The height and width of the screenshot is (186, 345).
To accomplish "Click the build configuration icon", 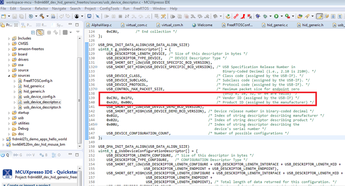I will (31, 16).
